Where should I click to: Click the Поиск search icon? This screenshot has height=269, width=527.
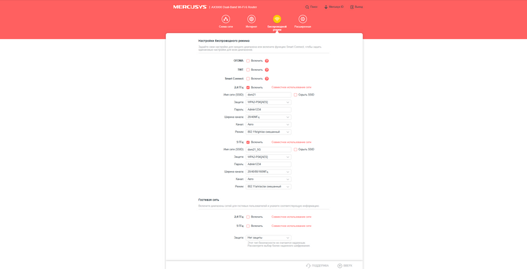click(307, 7)
